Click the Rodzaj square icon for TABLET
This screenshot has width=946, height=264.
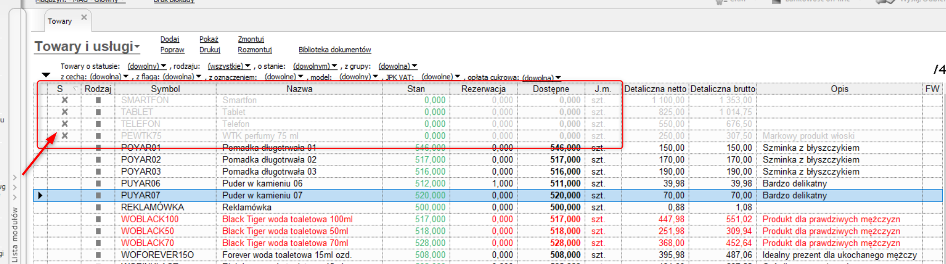98,112
